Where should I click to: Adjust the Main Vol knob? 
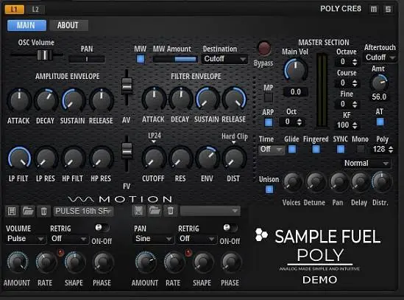(296, 69)
